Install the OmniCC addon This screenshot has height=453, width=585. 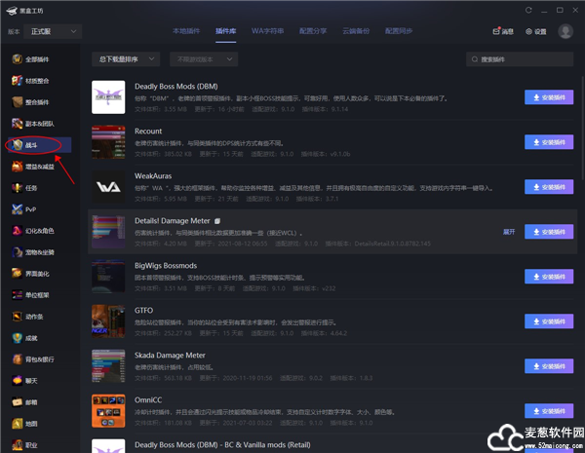click(x=549, y=411)
